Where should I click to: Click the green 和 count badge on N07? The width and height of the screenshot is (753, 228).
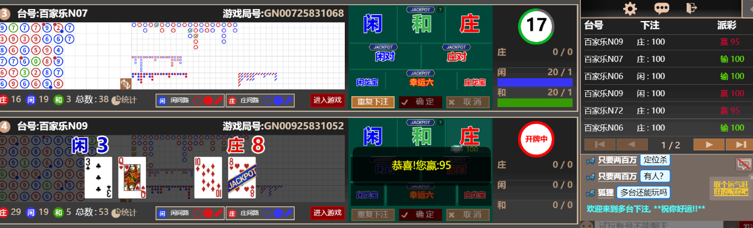tap(58, 100)
